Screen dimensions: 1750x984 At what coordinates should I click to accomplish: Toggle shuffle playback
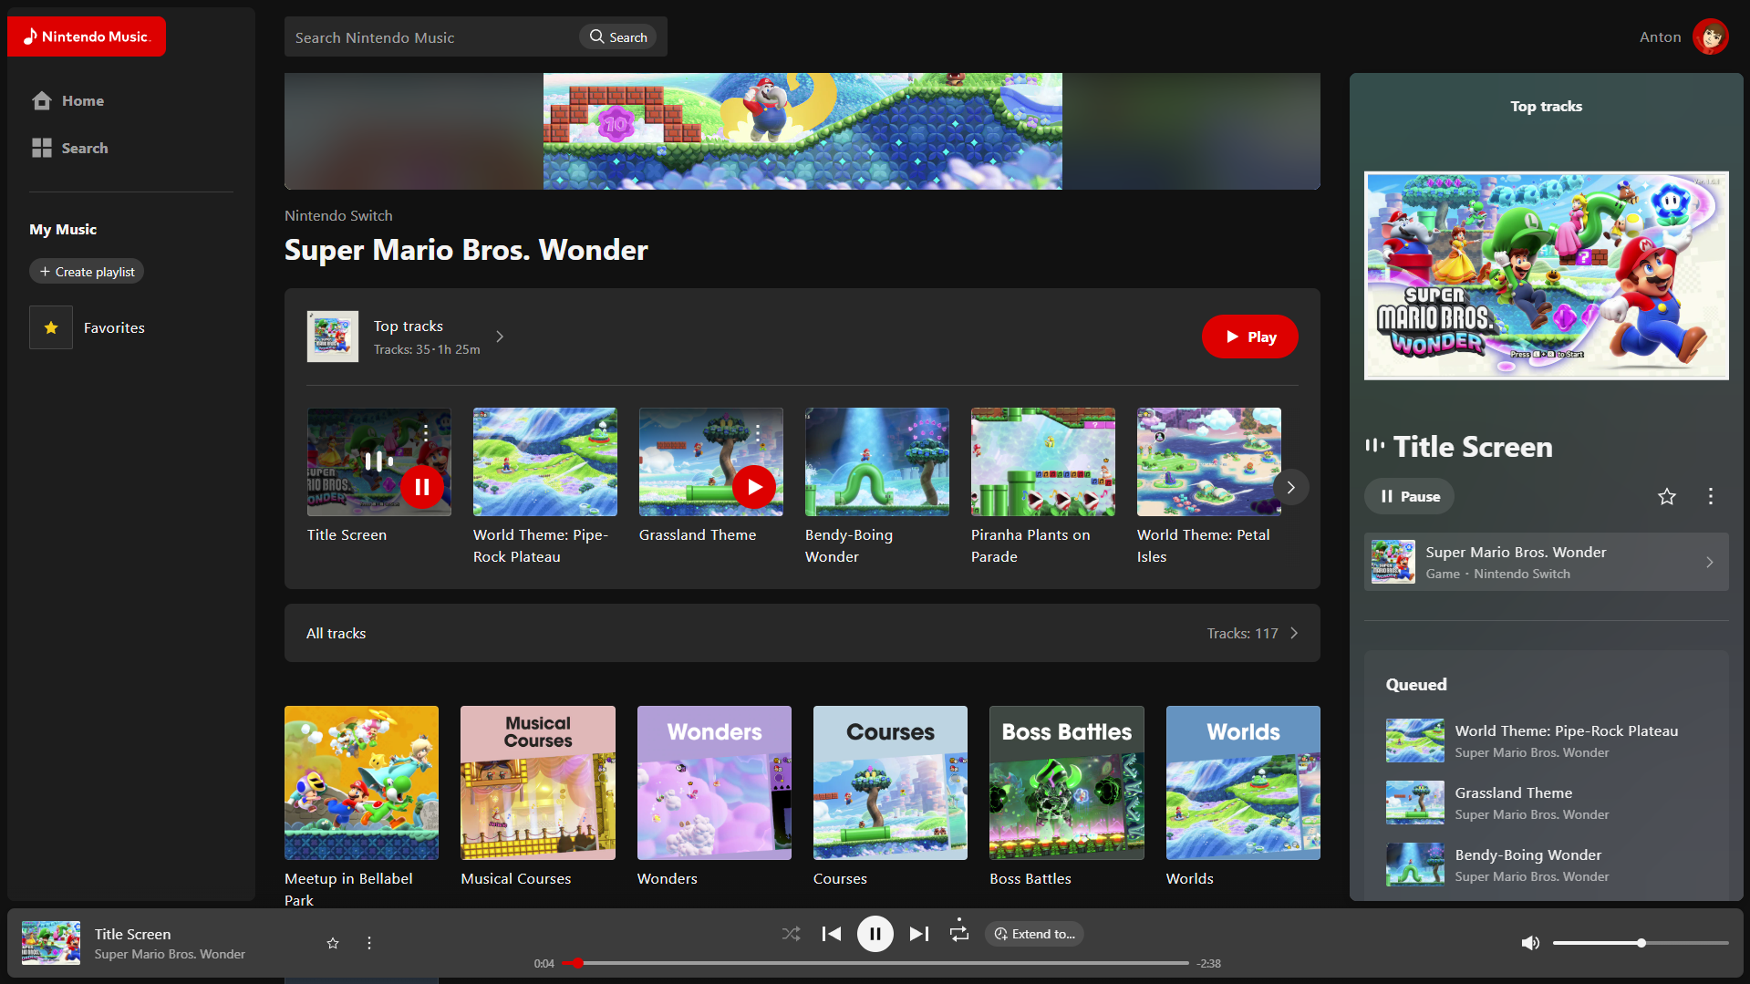[x=791, y=934]
